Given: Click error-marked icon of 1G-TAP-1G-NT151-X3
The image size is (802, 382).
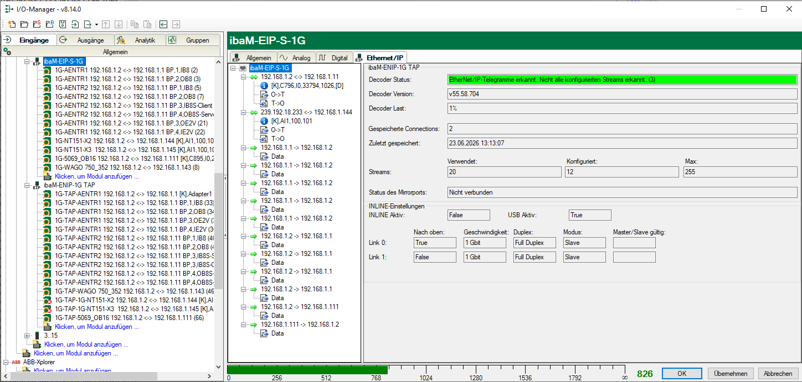Looking at the screenshot, I should (48, 309).
